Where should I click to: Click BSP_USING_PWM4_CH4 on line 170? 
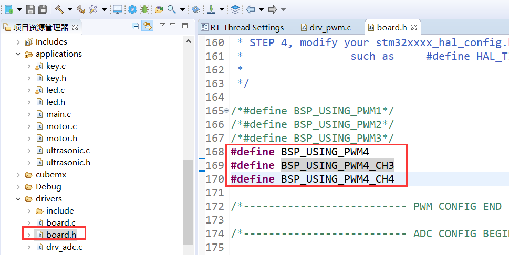pyautogui.click(x=338, y=179)
